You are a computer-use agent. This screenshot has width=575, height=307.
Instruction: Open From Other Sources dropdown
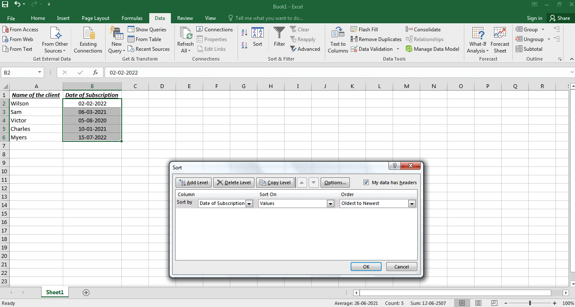[55, 40]
